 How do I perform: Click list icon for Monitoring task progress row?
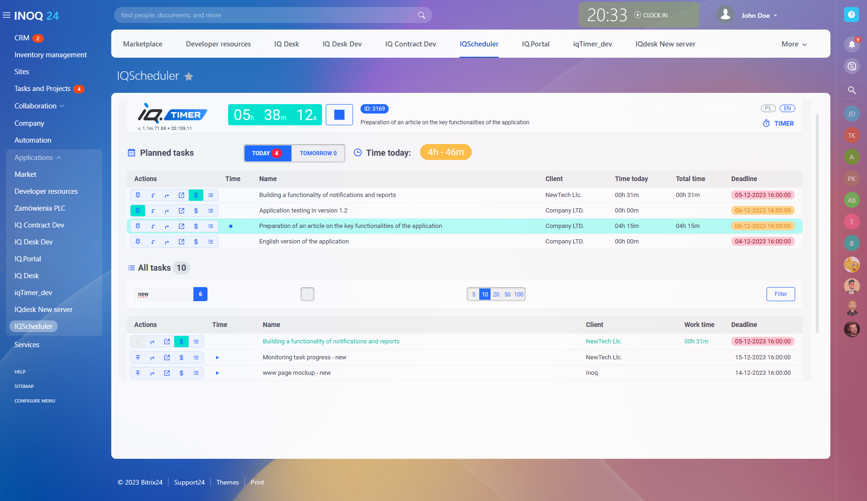tap(196, 357)
